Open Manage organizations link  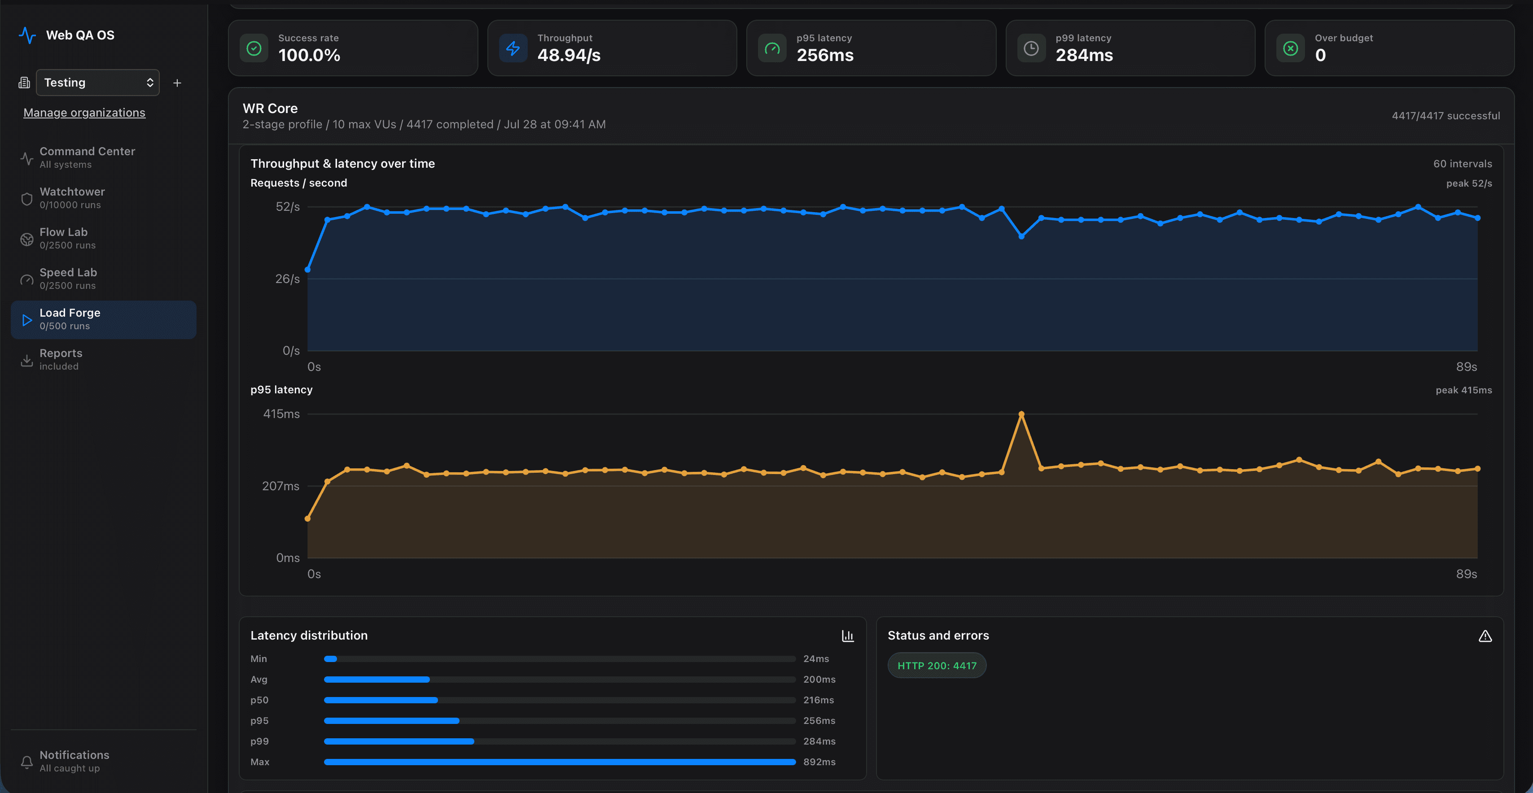click(84, 113)
